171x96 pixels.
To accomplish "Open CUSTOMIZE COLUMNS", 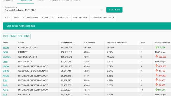I will (16, 36).
